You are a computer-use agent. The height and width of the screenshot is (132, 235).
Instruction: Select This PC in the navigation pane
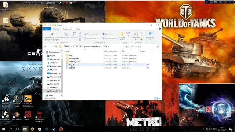[53, 52]
